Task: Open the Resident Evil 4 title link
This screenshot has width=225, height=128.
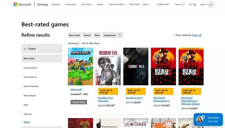Action: 134,98
